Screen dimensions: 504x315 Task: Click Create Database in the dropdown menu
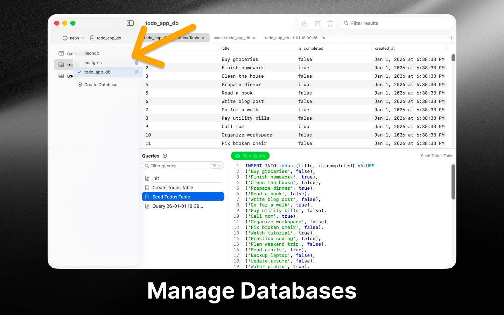pos(100,84)
